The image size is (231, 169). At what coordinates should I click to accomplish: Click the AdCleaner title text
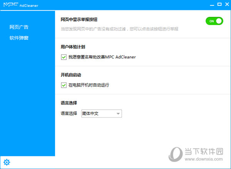point(29,5)
